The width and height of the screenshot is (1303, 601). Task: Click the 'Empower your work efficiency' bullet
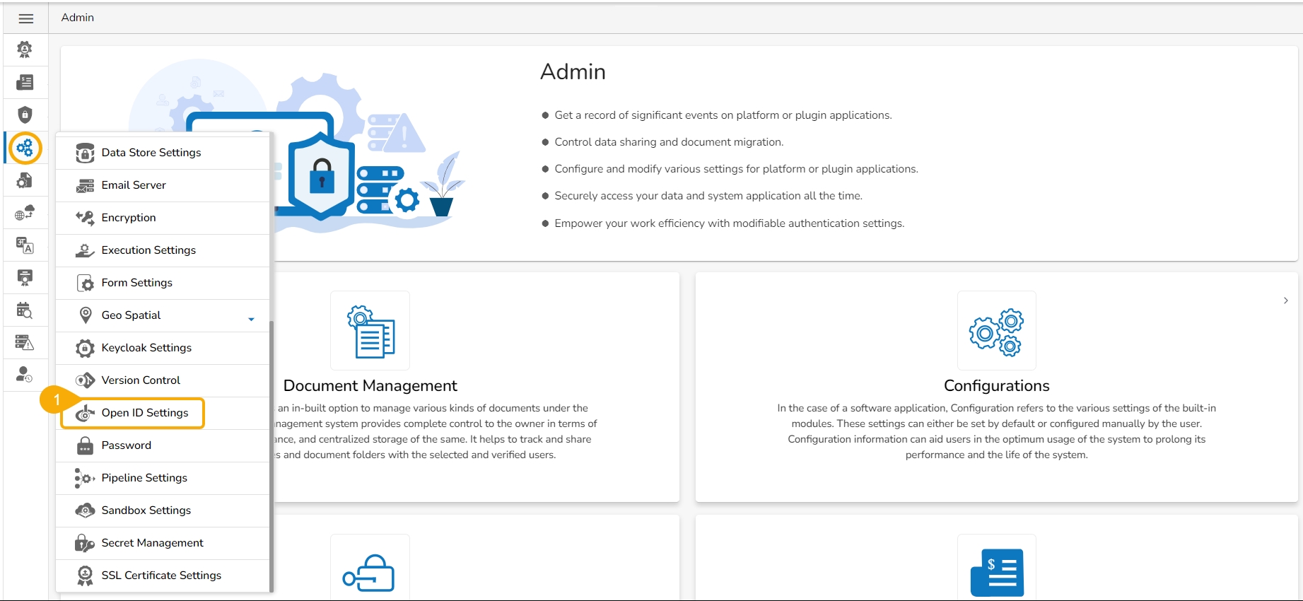tap(730, 223)
